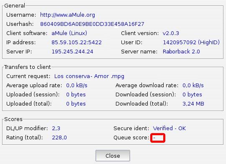Click the Username: label
The image size is (226, 164).
click(x=21, y=15)
